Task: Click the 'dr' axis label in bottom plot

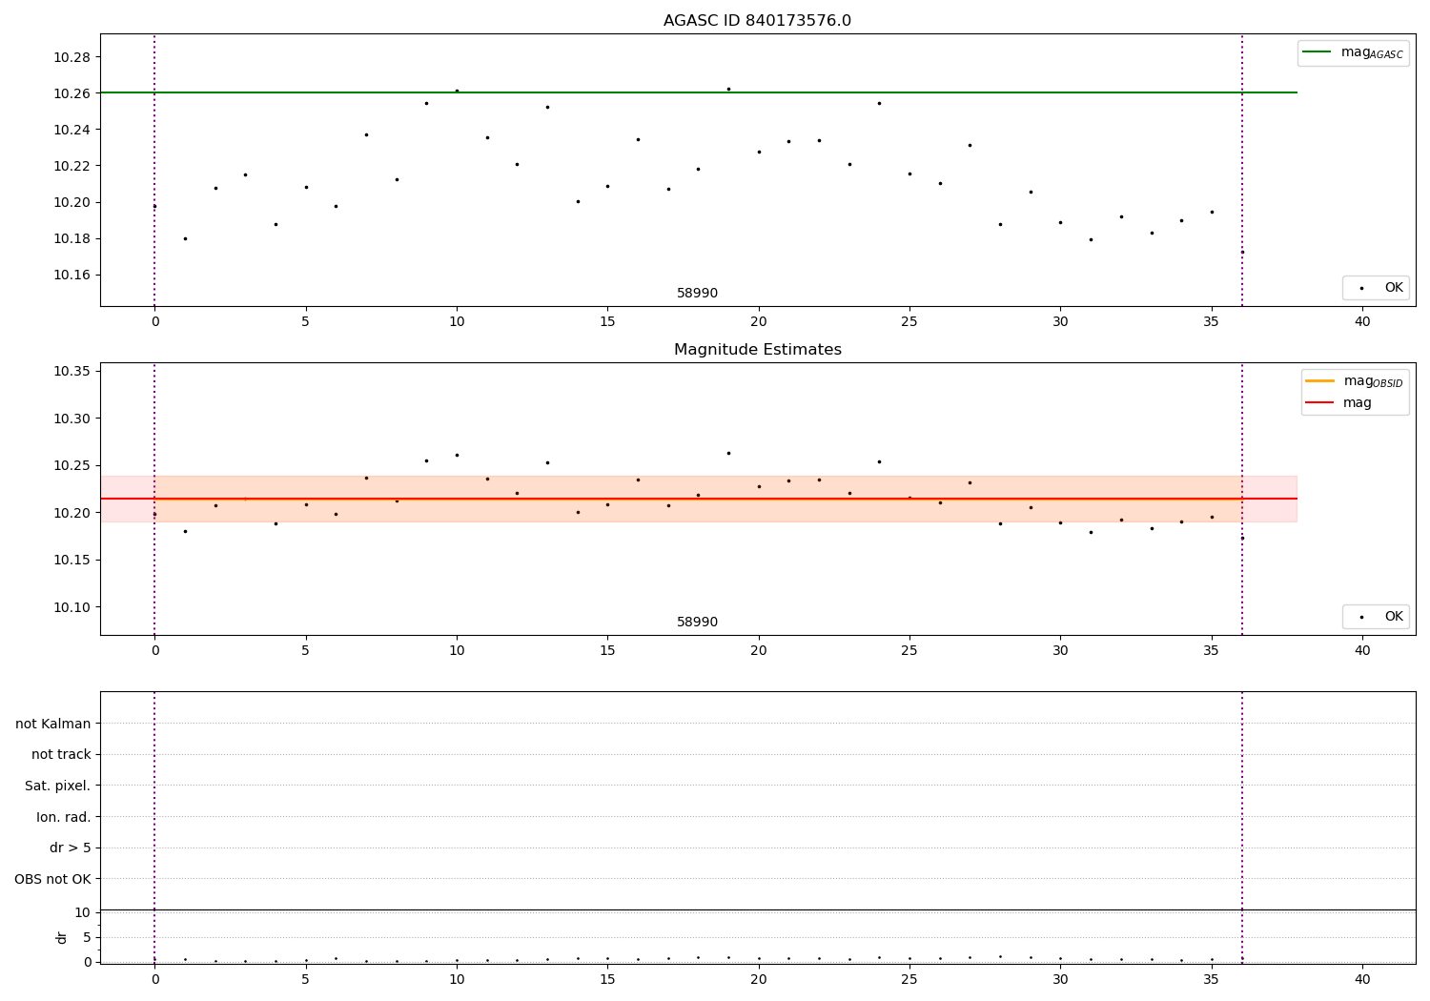Action: pyautogui.click(x=62, y=937)
